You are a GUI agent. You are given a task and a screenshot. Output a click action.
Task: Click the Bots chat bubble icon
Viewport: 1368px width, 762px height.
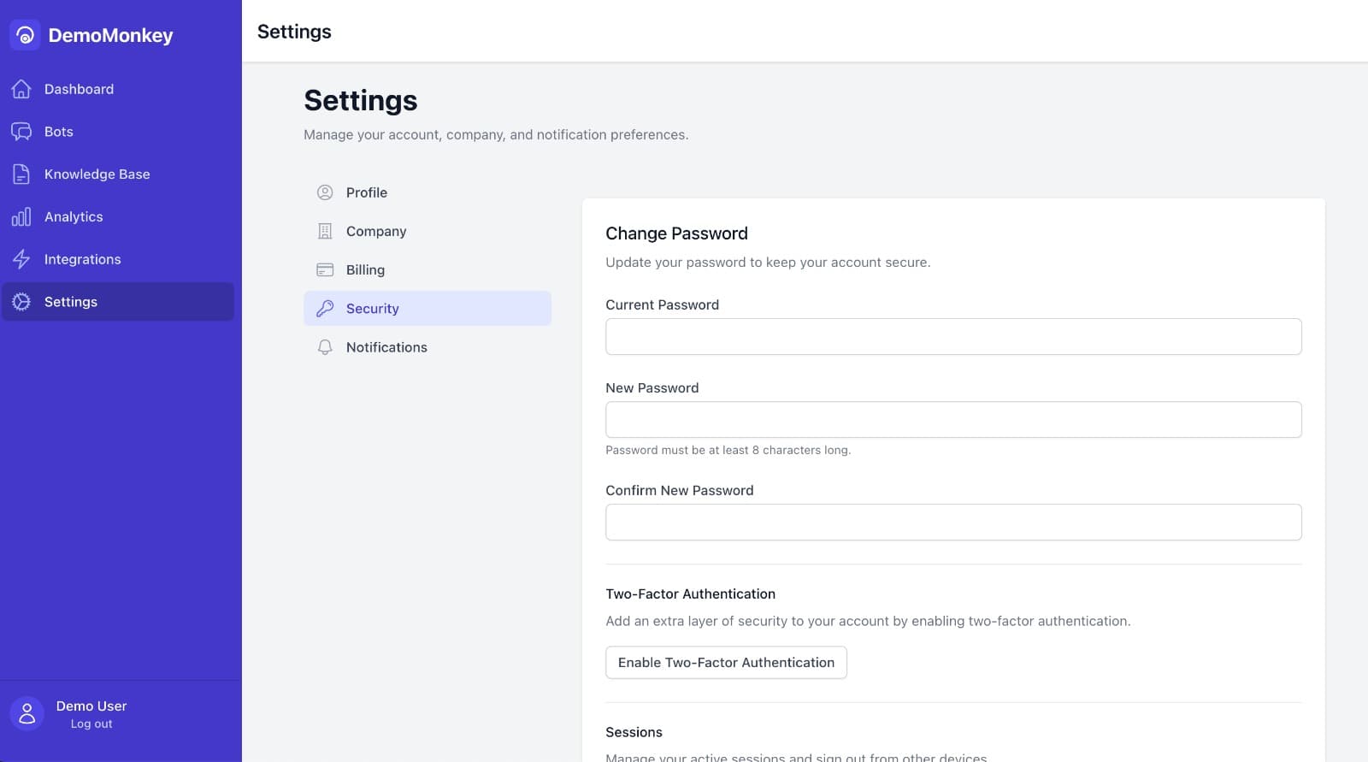21,132
